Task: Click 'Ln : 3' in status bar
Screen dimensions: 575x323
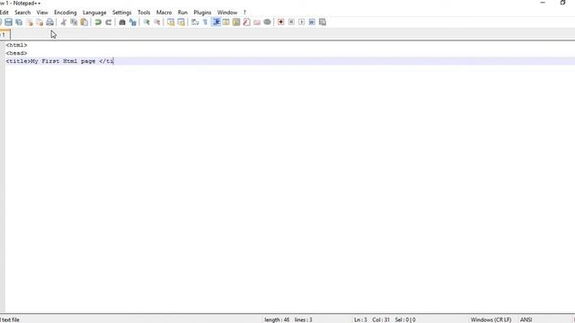Action: click(x=360, y=319)
